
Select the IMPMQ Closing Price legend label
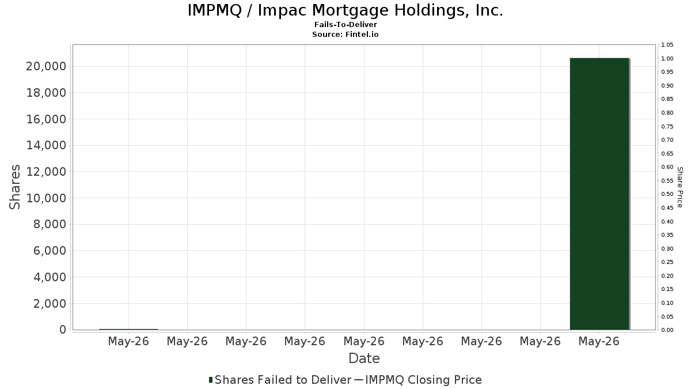423,380
